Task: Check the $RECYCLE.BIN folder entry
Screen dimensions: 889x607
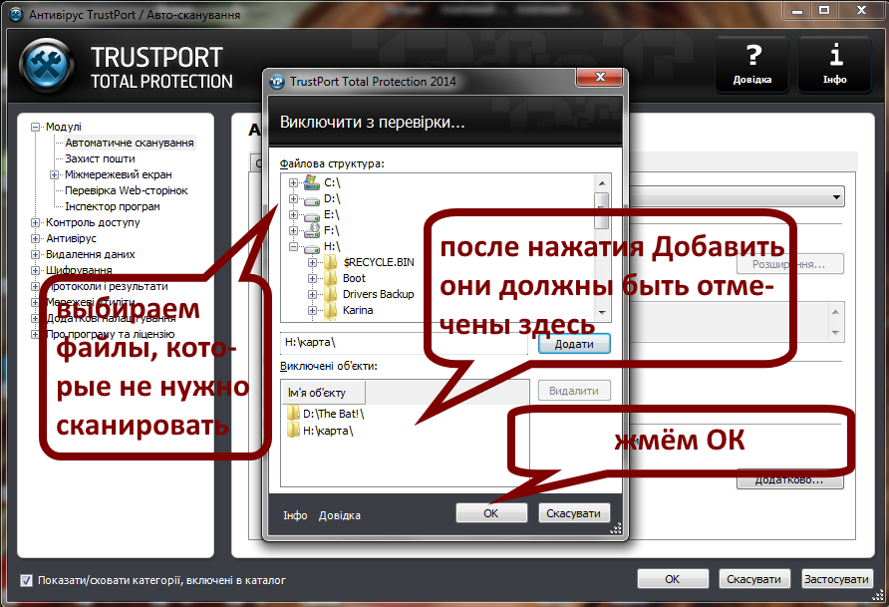Action: point(332,262)
